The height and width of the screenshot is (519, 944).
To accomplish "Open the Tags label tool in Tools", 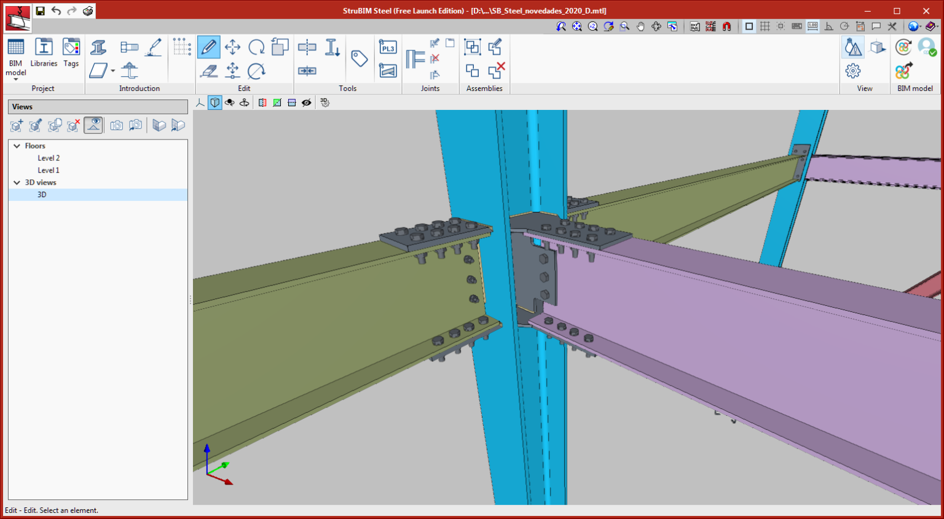I will (359, 58).
